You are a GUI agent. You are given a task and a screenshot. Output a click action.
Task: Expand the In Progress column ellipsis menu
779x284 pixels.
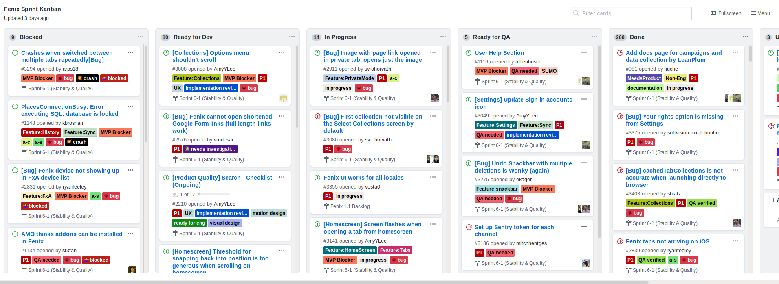pos(443,37)
